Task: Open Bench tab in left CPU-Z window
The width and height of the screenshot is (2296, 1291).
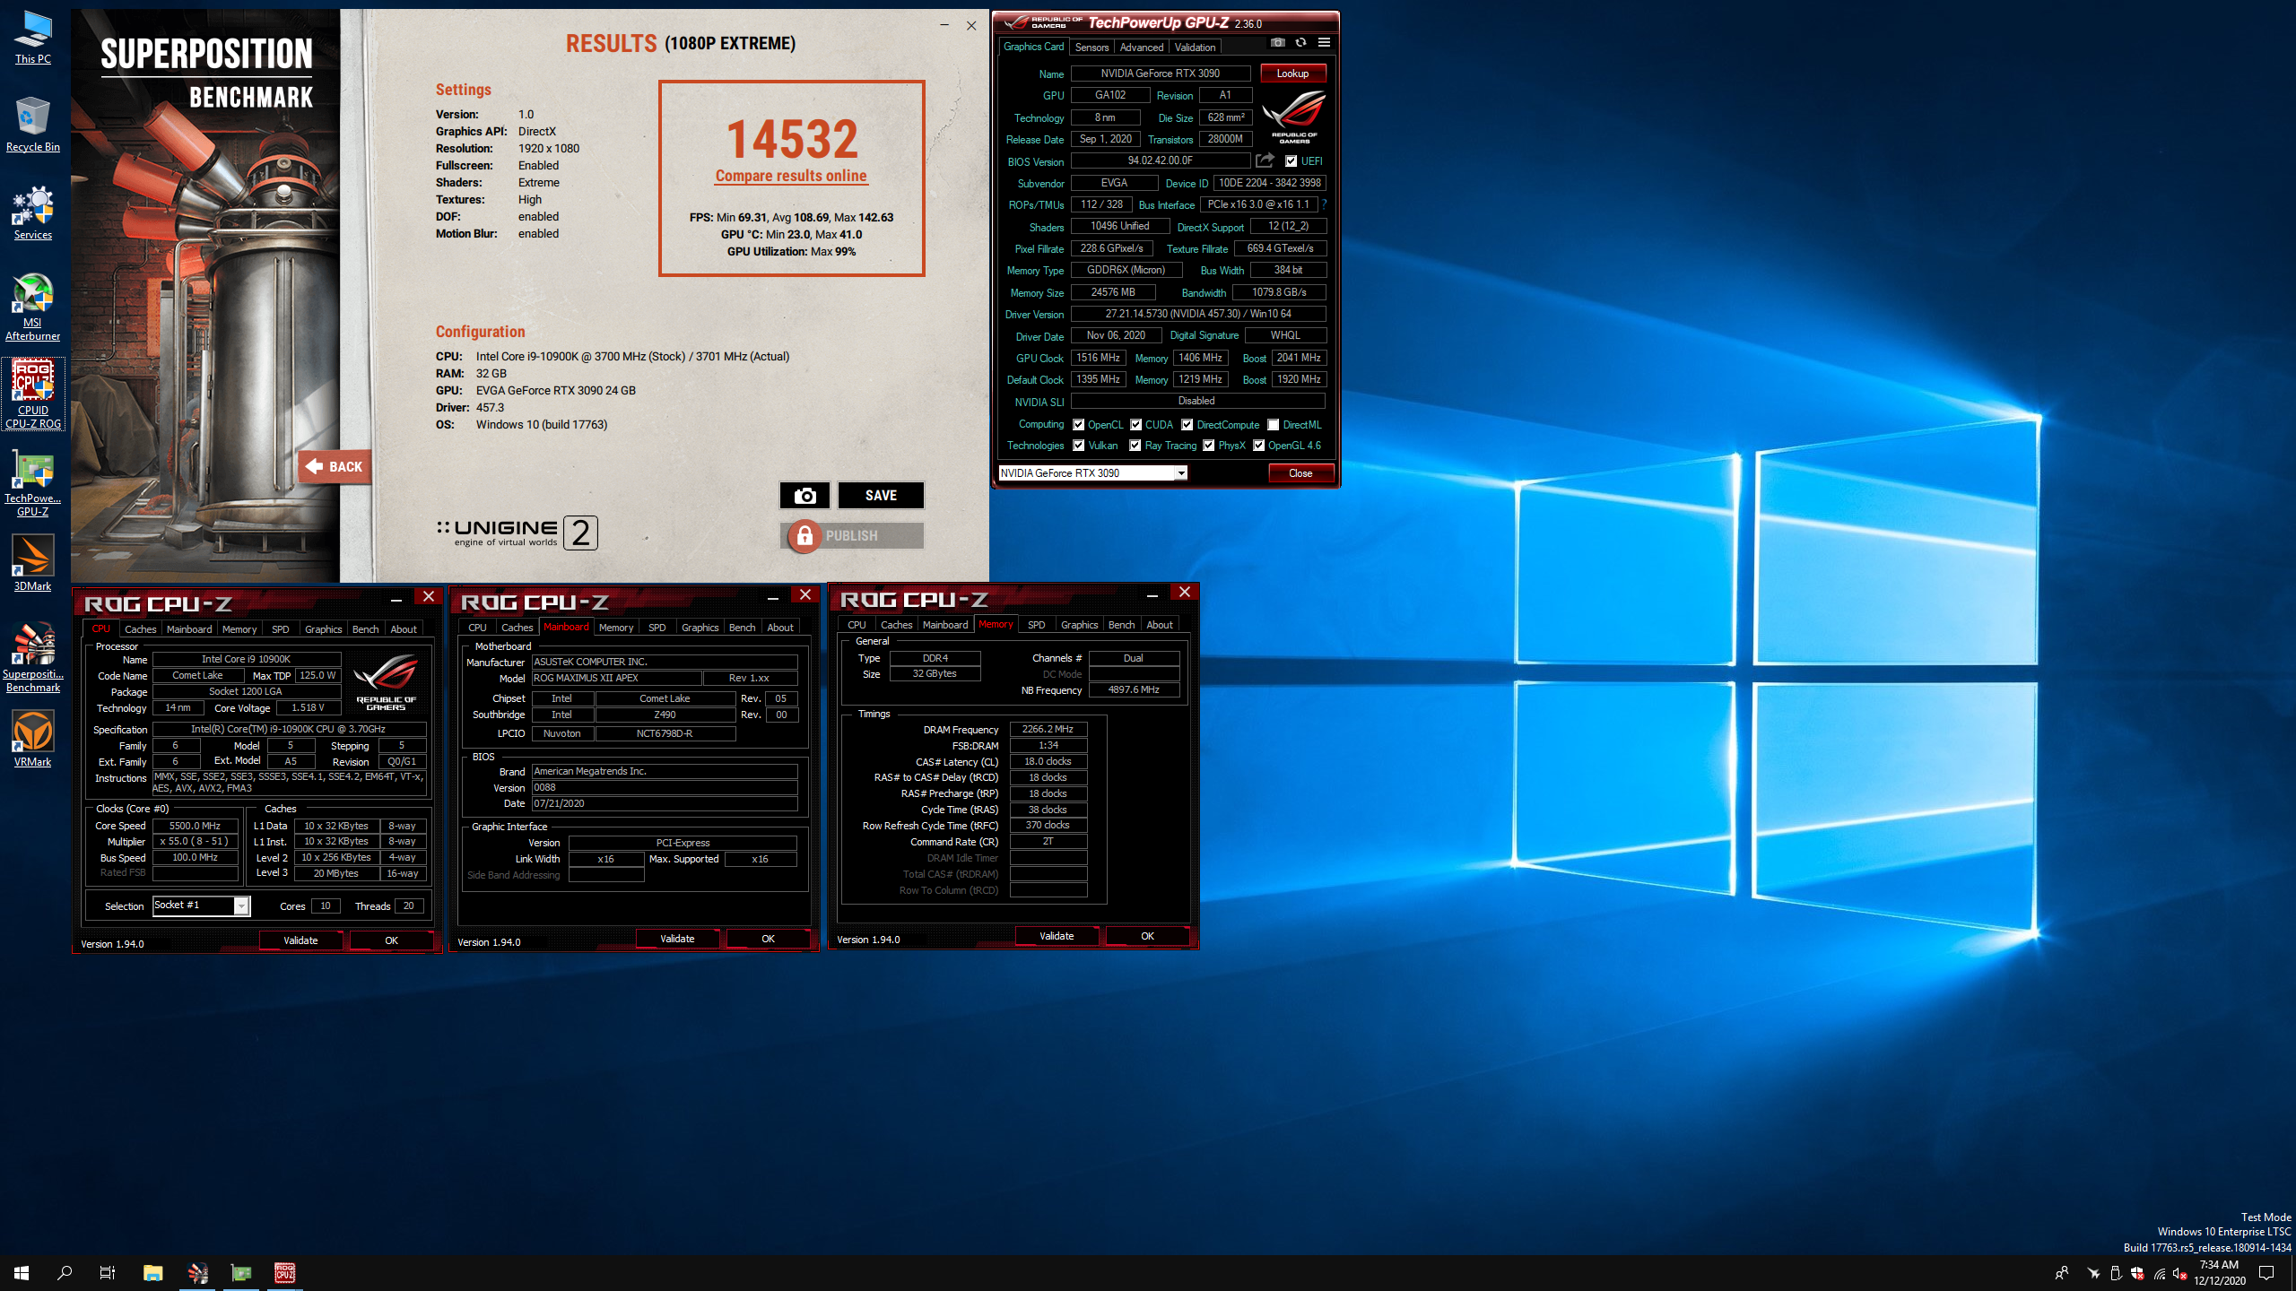Action: [x=365, y=629]
